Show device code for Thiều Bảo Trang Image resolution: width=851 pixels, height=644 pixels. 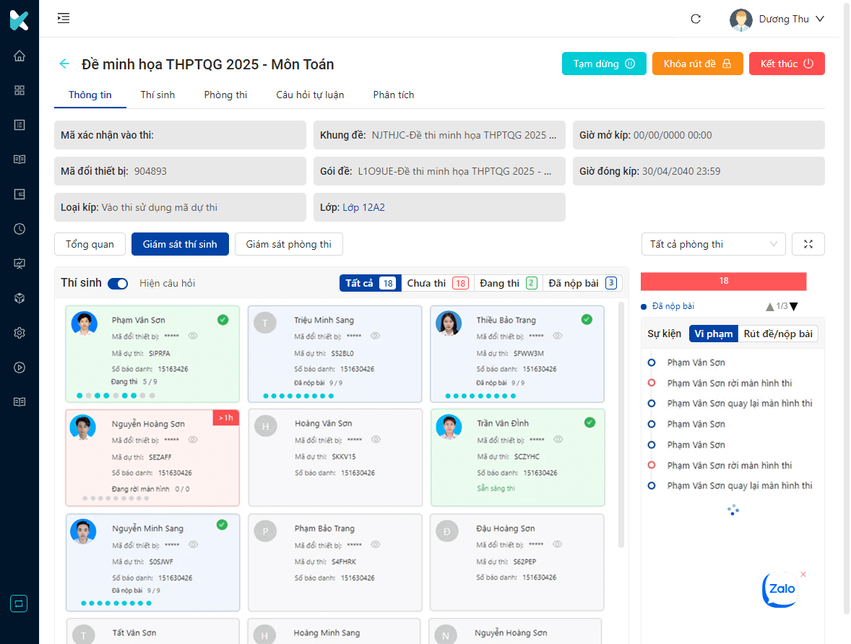tap(558, 336)
